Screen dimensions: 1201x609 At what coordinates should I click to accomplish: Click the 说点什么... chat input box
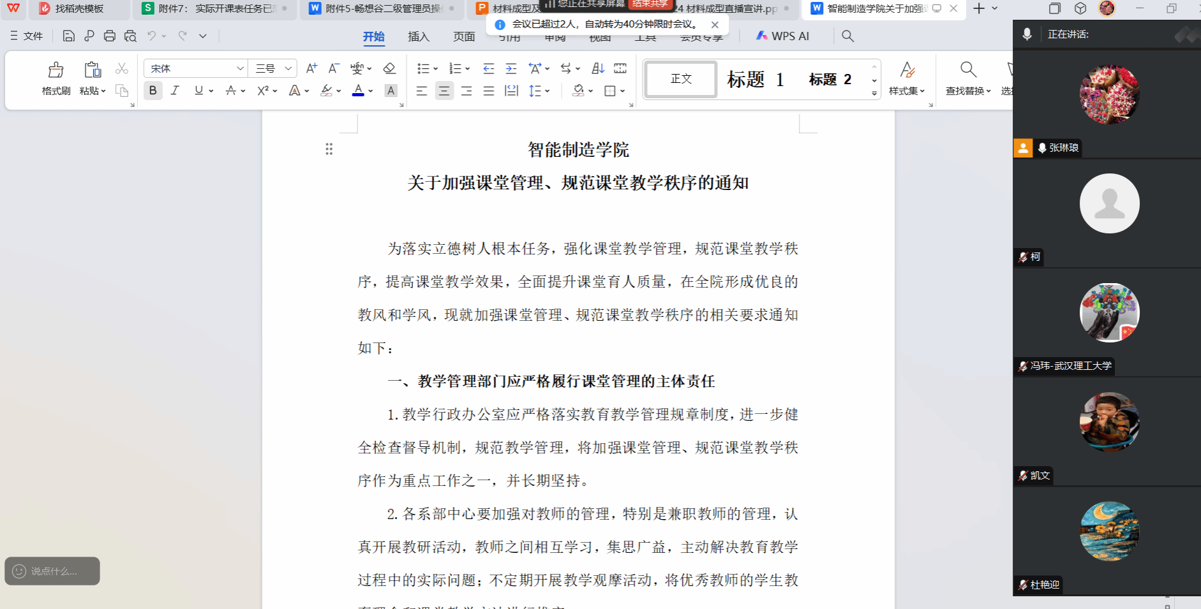[x=52, y=571]
